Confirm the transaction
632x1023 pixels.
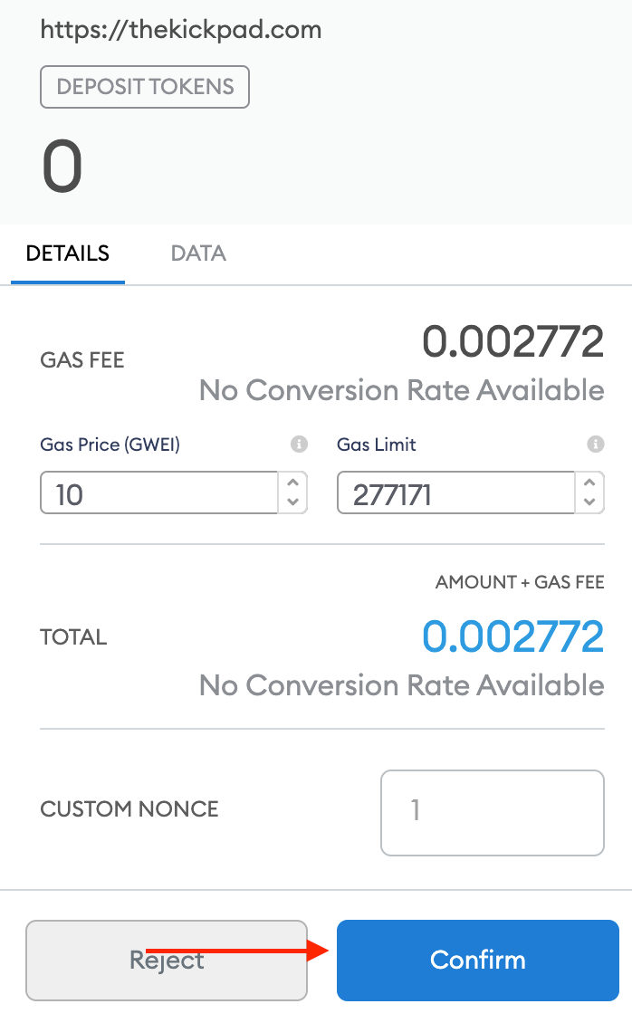point(477,960)
